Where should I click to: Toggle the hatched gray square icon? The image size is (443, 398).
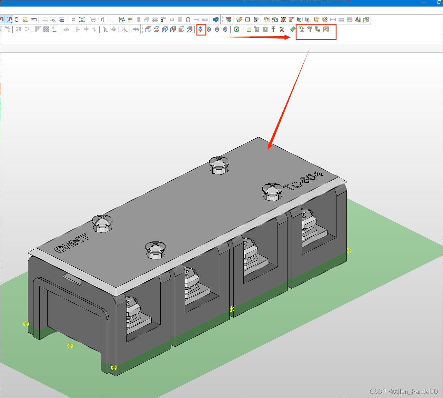[x=46, y=30]
